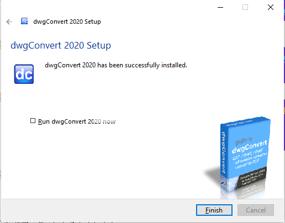285x223 pixels.
Task: Click the blue 'dwgConvert 2020 Setup' heading
Action: 61,45
